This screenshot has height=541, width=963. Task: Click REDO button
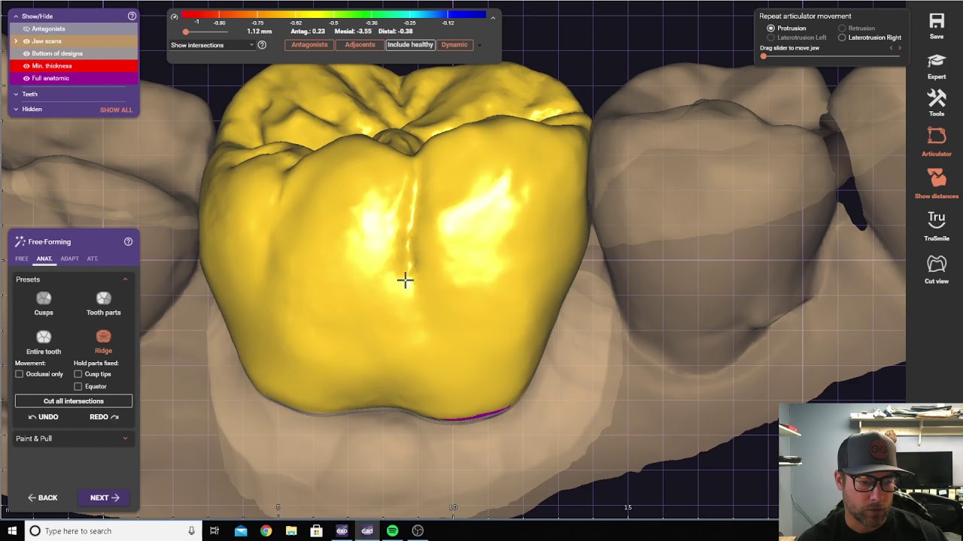click(104, 417)
